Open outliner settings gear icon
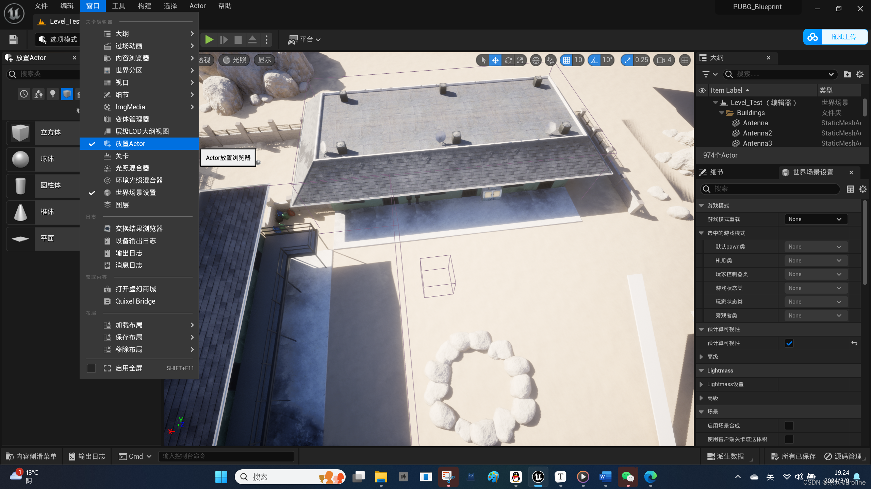 tap(860, 74)
